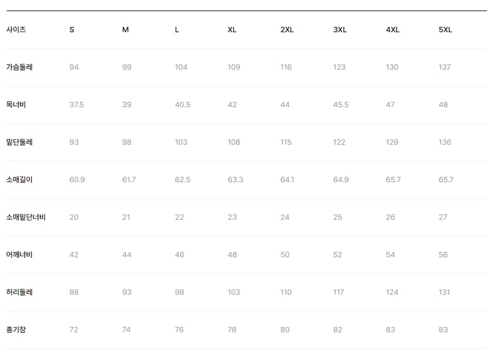Viewport: 494px width, 354px height.
Task: Click the 어깨너비 row label
Action: [19, 255]
